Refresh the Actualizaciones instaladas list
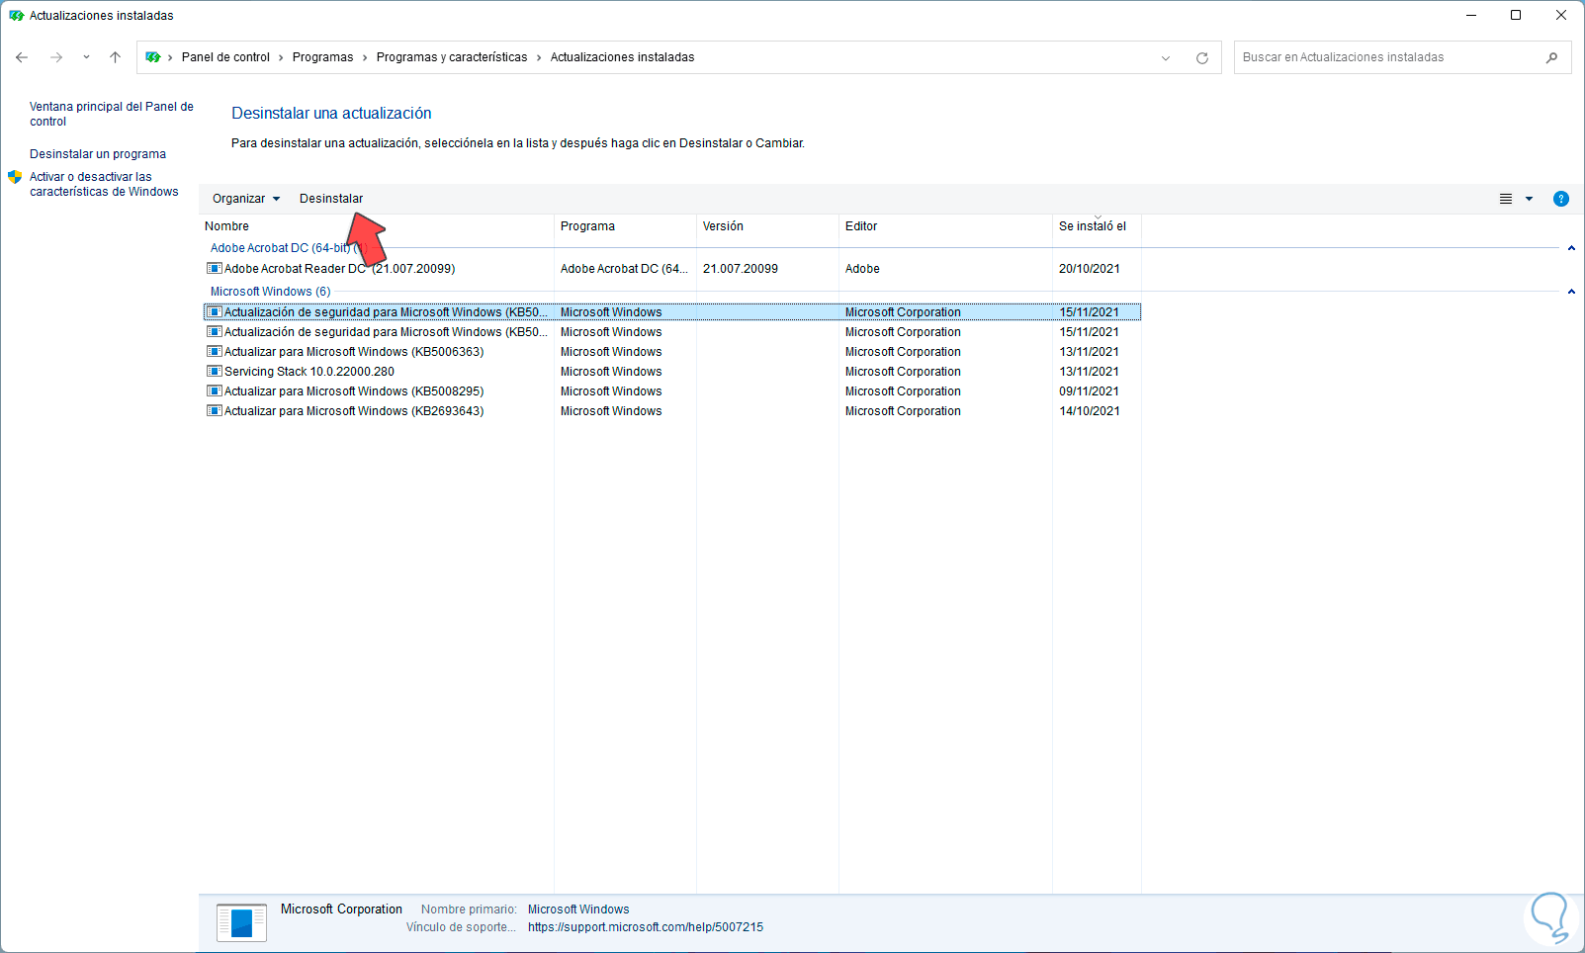The height and width of the screenshot is (953, 1585). [1202, 57]
